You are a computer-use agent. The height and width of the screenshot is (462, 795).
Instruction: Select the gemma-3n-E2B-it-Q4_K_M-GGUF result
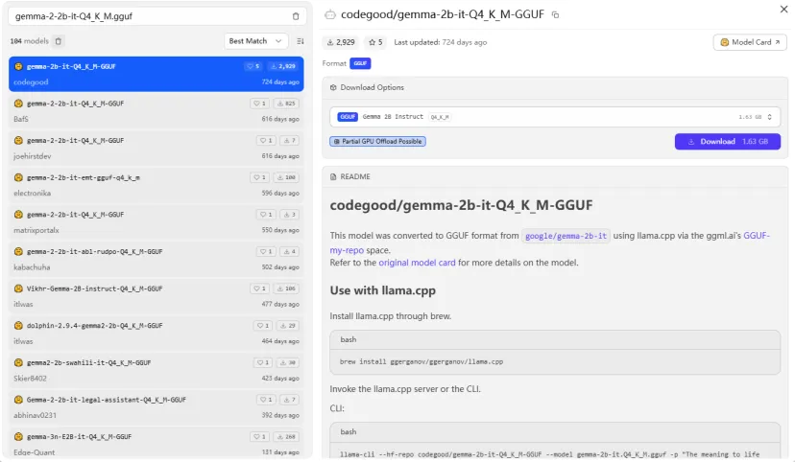[157, 443]
